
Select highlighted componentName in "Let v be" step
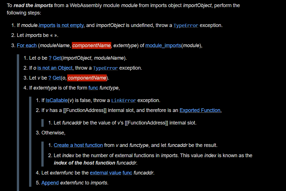(x=87, y=78)
